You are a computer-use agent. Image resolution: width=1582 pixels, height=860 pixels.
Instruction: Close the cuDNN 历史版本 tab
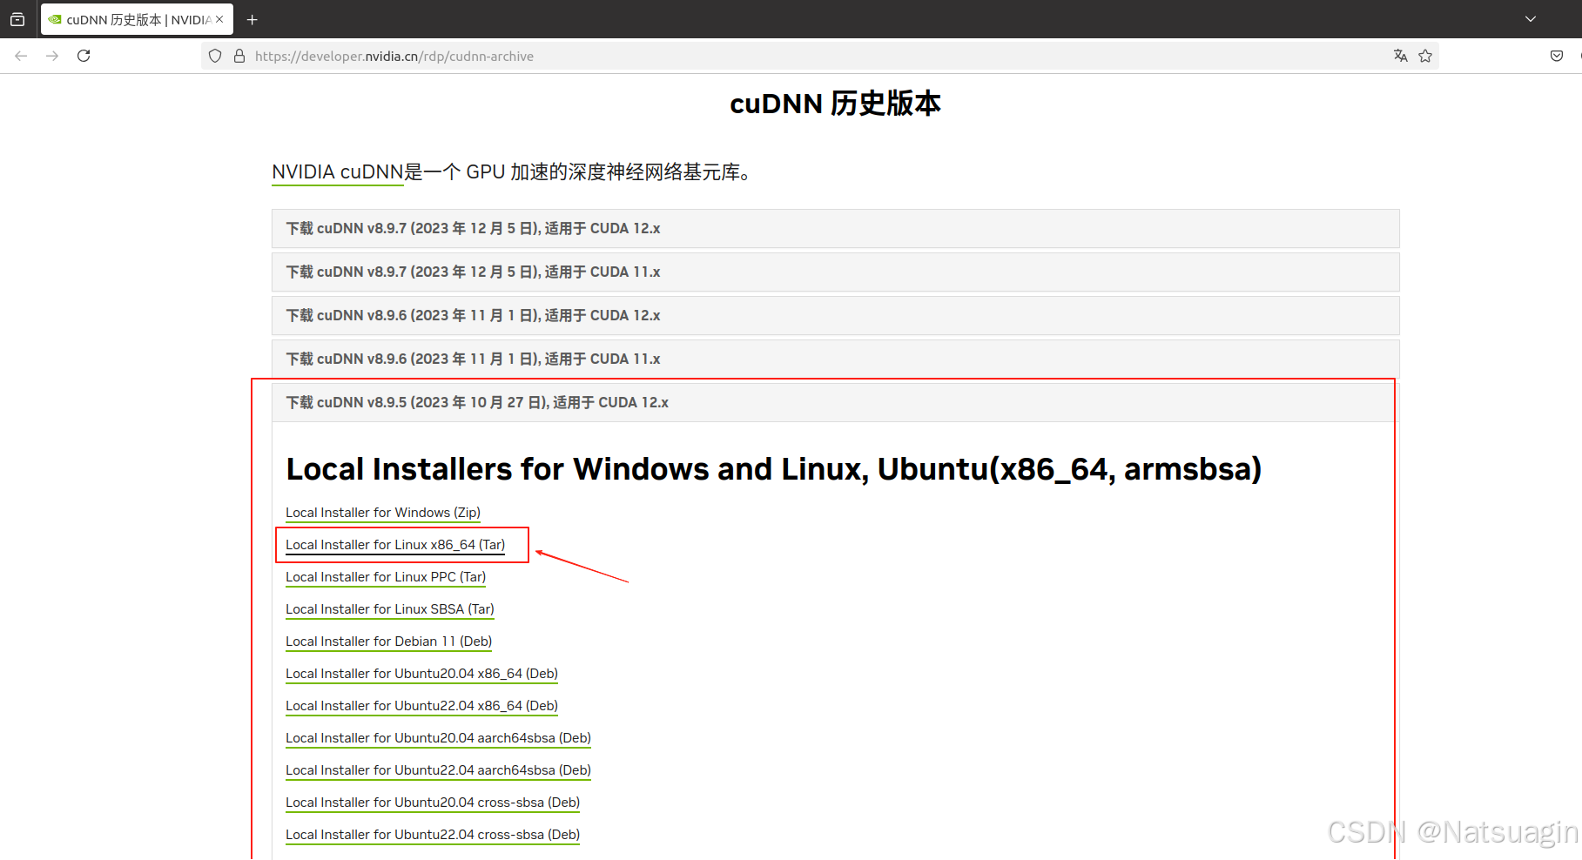[x=219, y=19]
